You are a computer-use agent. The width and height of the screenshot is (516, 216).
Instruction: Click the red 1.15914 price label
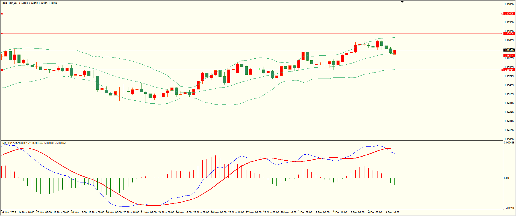click(x=509, y=70)
